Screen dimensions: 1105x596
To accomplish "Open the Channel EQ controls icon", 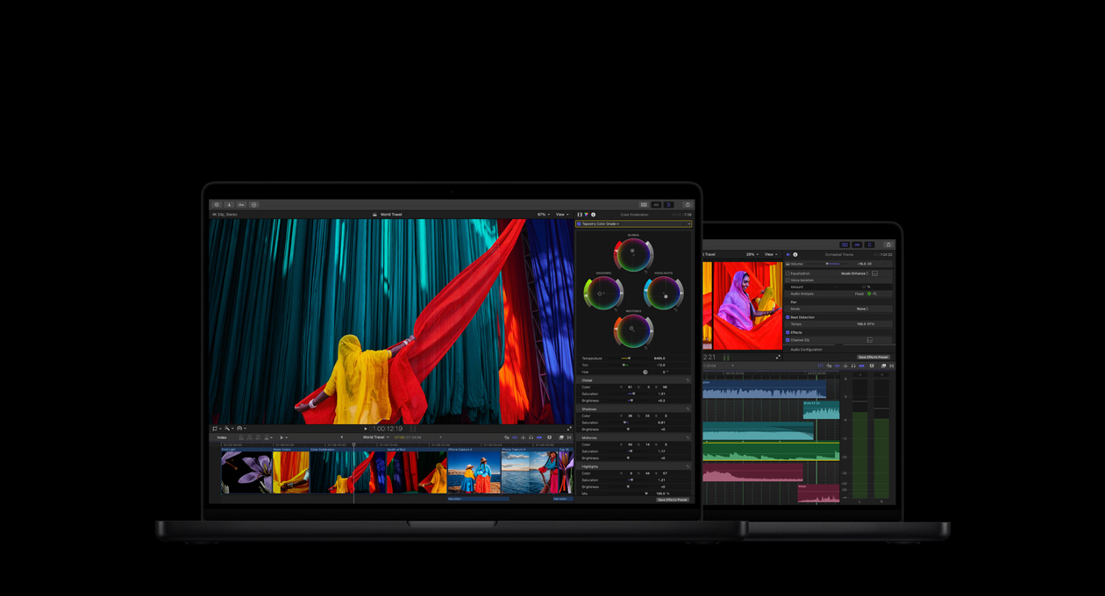I will tap(870, 340).
